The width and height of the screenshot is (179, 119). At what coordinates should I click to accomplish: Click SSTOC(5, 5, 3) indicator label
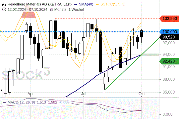tap(113, 4)
